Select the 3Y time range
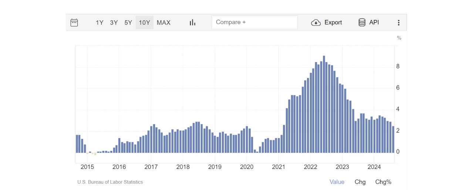Image resolution: width=475 pixels, height=190 pixels. point(114,23)
